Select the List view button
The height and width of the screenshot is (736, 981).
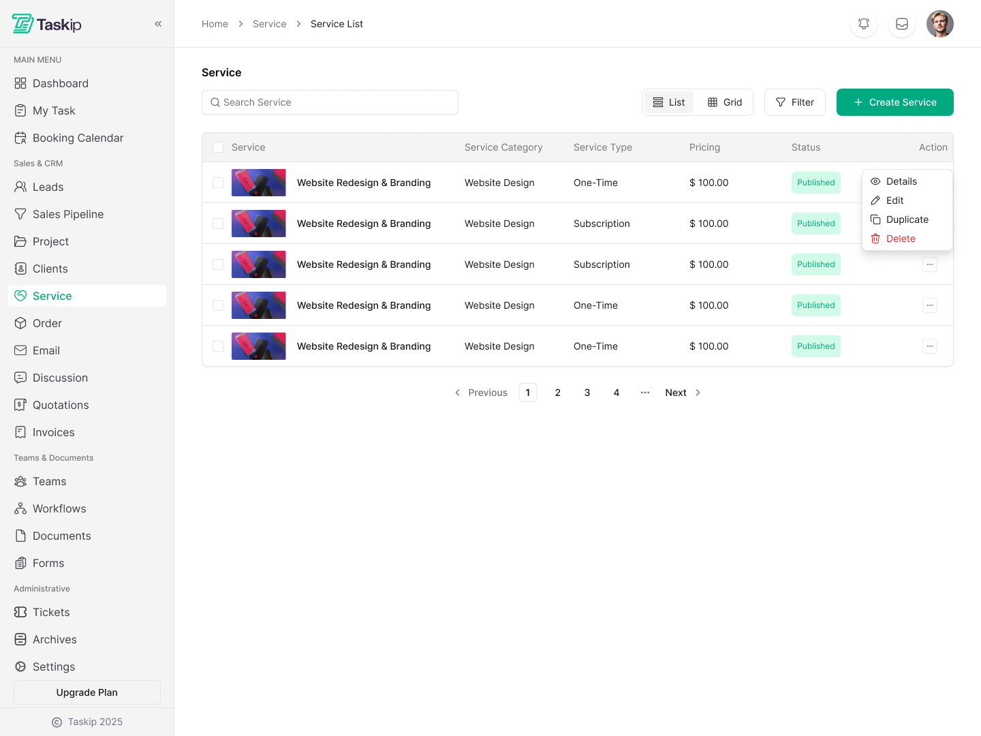669,102
